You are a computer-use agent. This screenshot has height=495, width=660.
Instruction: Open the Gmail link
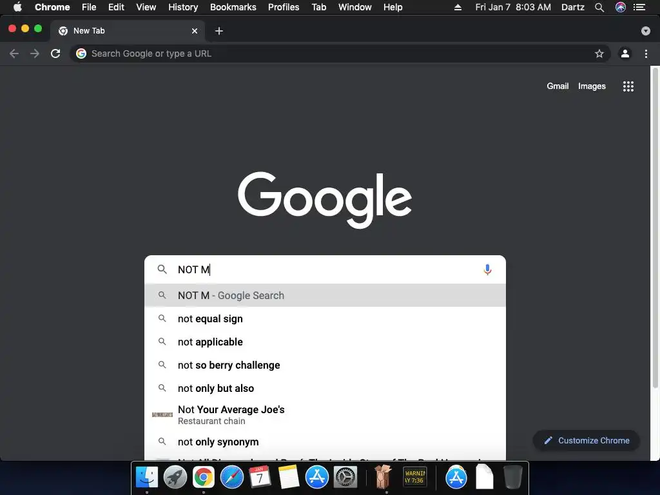click(x=558, y=86)
